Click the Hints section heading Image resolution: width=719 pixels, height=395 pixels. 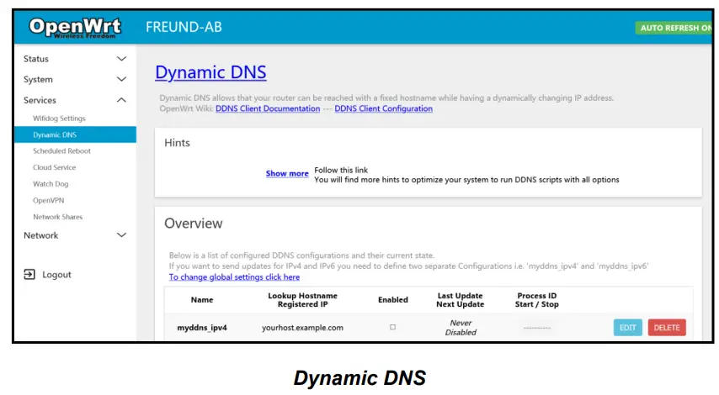point(177,143)
